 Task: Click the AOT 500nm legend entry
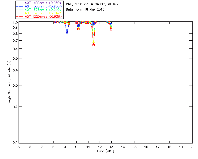click(39, 6)
